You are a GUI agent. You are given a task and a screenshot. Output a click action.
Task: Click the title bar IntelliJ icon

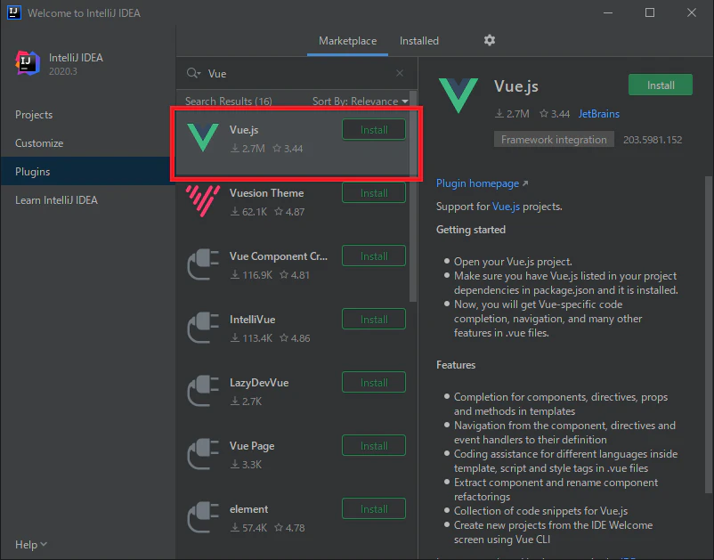(14, 12)
